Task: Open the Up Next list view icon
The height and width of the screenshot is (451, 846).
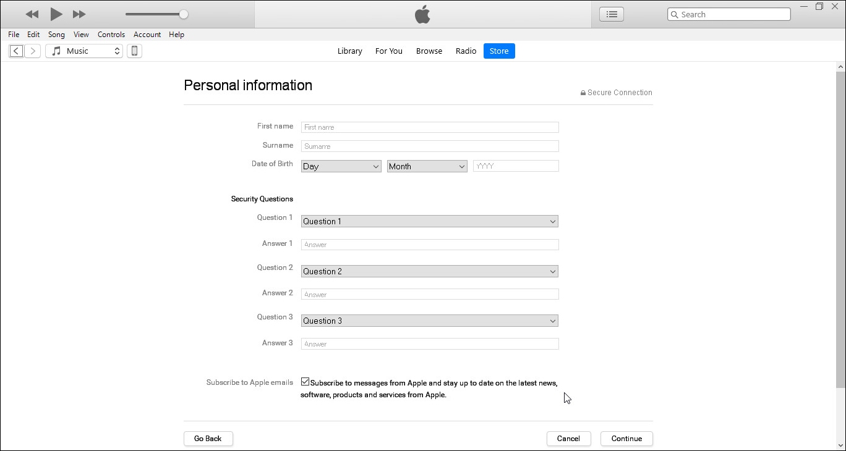Action: [611, 14]
